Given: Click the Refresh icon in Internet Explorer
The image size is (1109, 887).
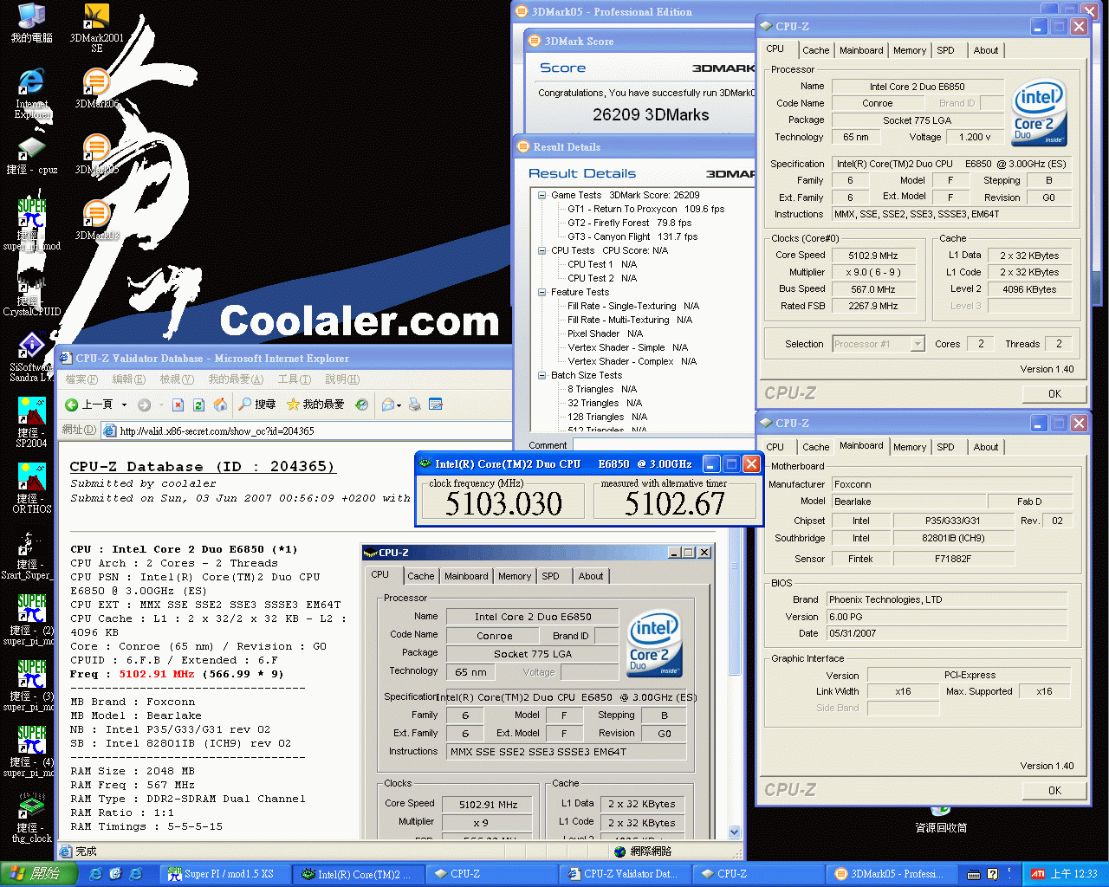Looking at the screenshot, I should tap(198, 405).
